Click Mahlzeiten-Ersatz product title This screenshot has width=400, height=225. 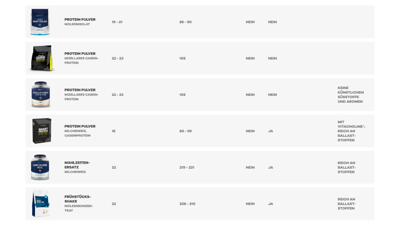pyautogui.click(x=77, y=165)
